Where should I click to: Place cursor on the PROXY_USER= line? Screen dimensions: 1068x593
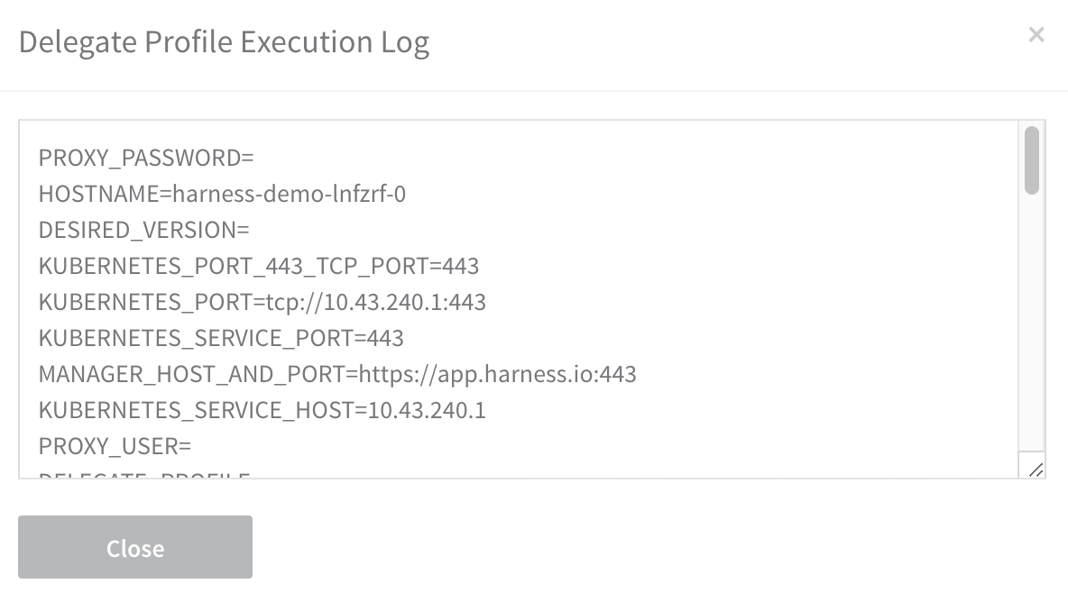pos(115,447)
